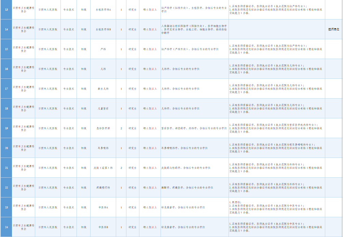Select the 针灸推拿学 specialty cell in row 23
This screenshot has width=343, height=237.
click(195, 207)
